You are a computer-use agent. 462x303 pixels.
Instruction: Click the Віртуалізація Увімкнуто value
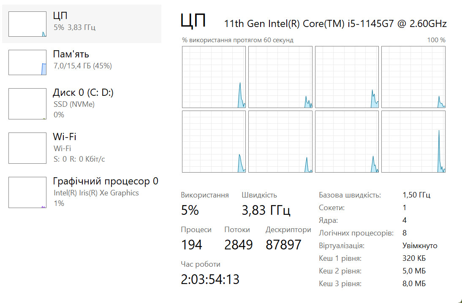click(420, 246)
